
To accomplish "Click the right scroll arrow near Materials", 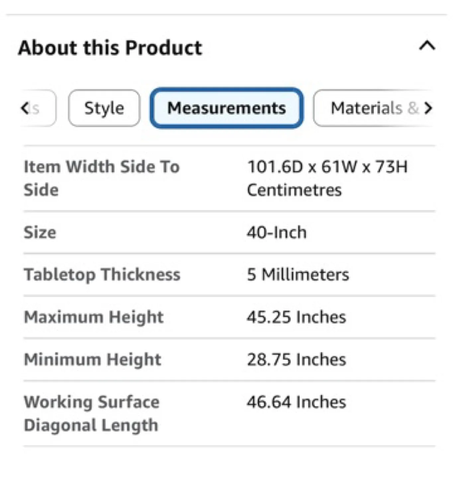I will [x=429, y=108].
